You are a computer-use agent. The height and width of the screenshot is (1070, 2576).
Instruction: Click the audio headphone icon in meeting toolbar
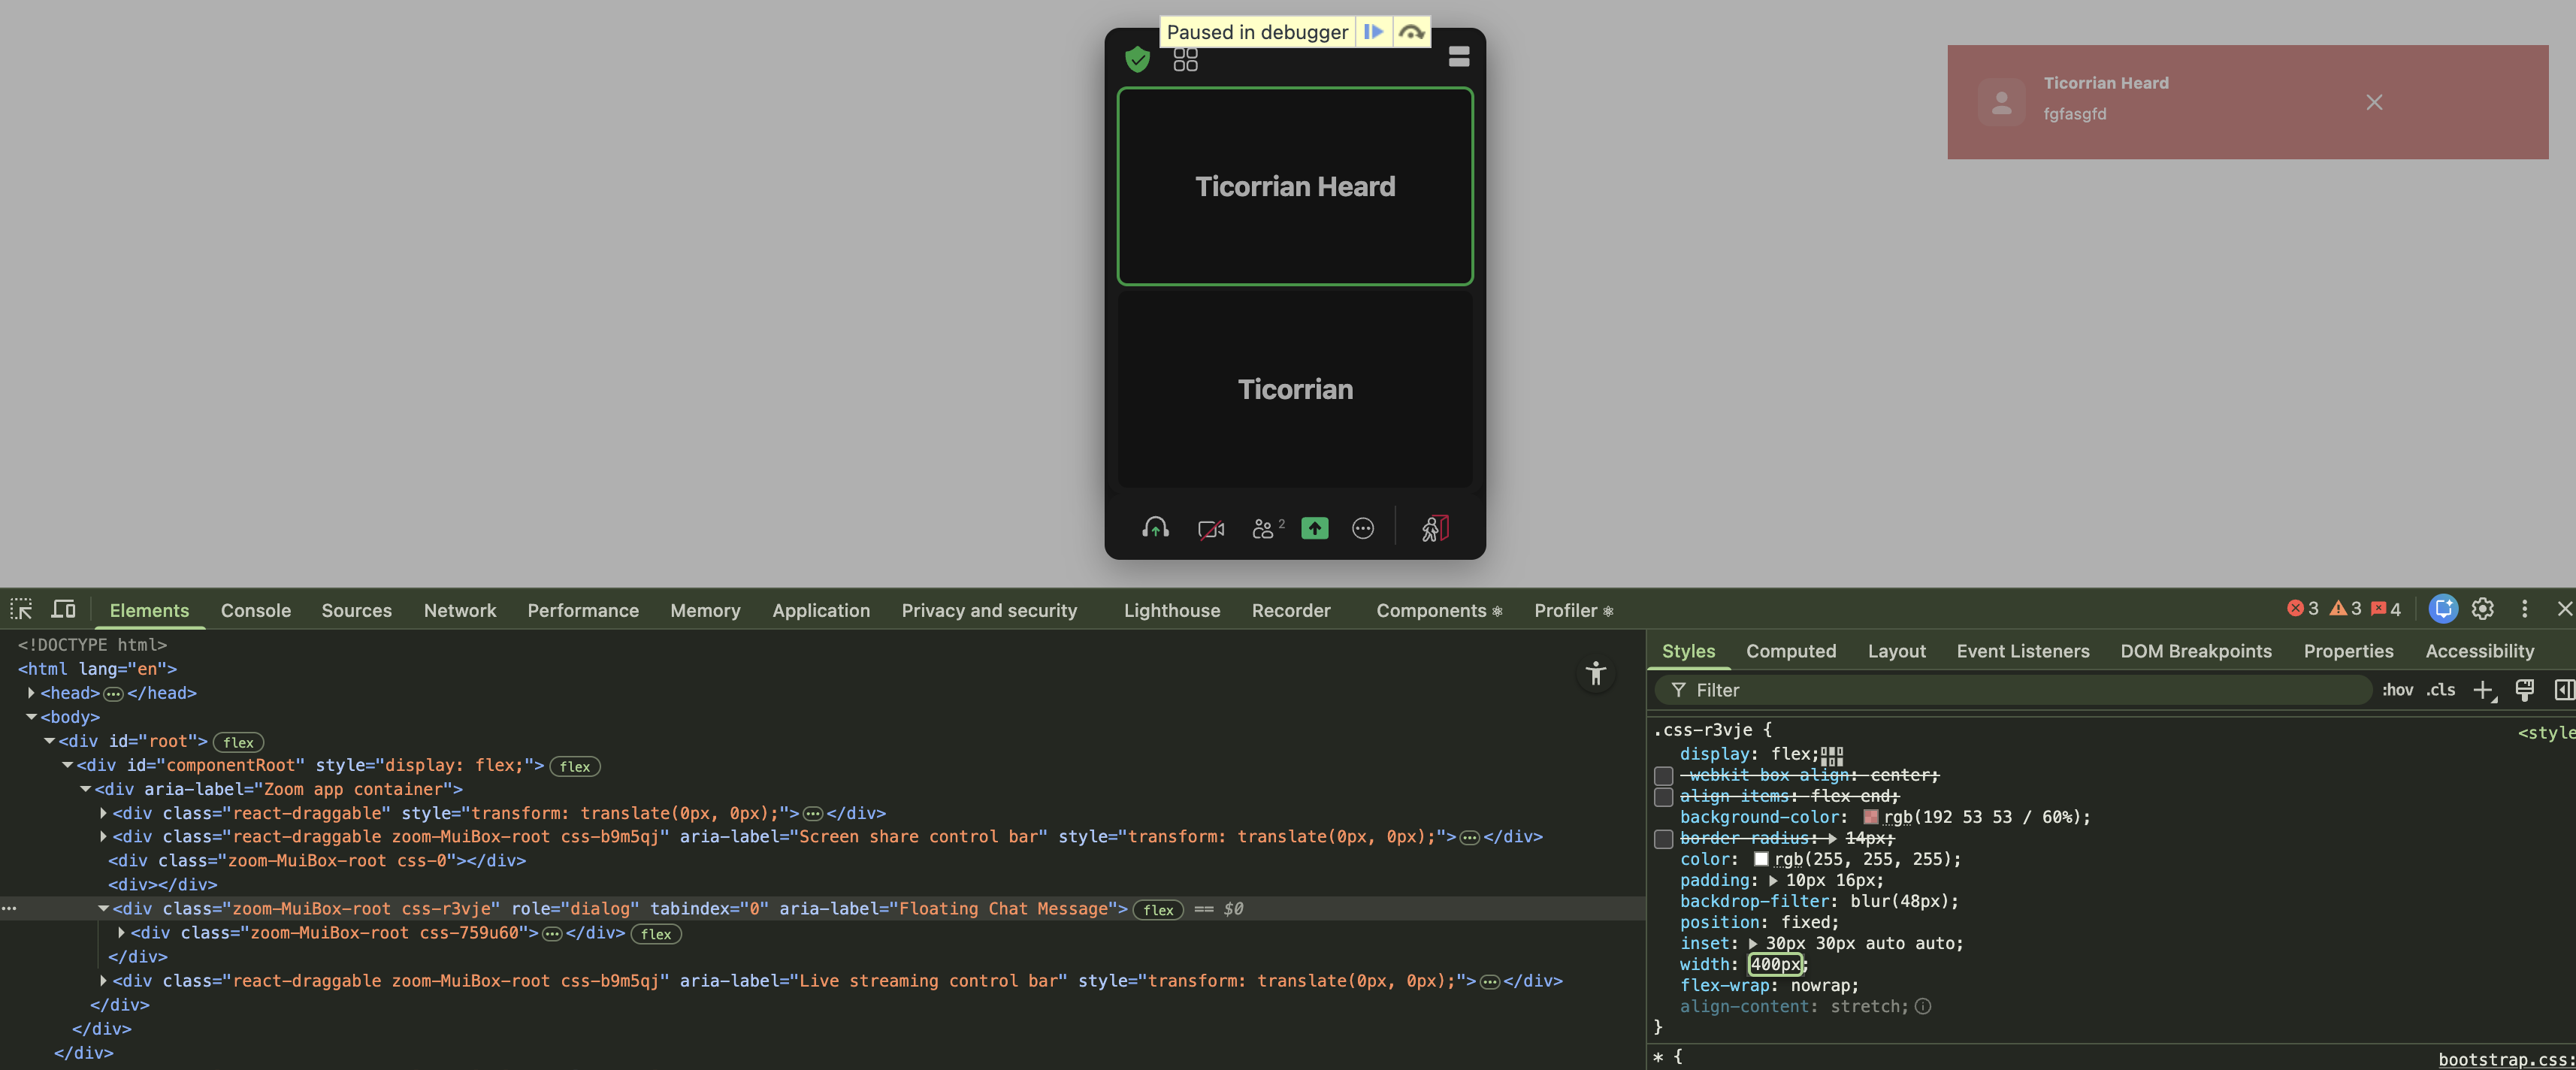(1155, 528)
